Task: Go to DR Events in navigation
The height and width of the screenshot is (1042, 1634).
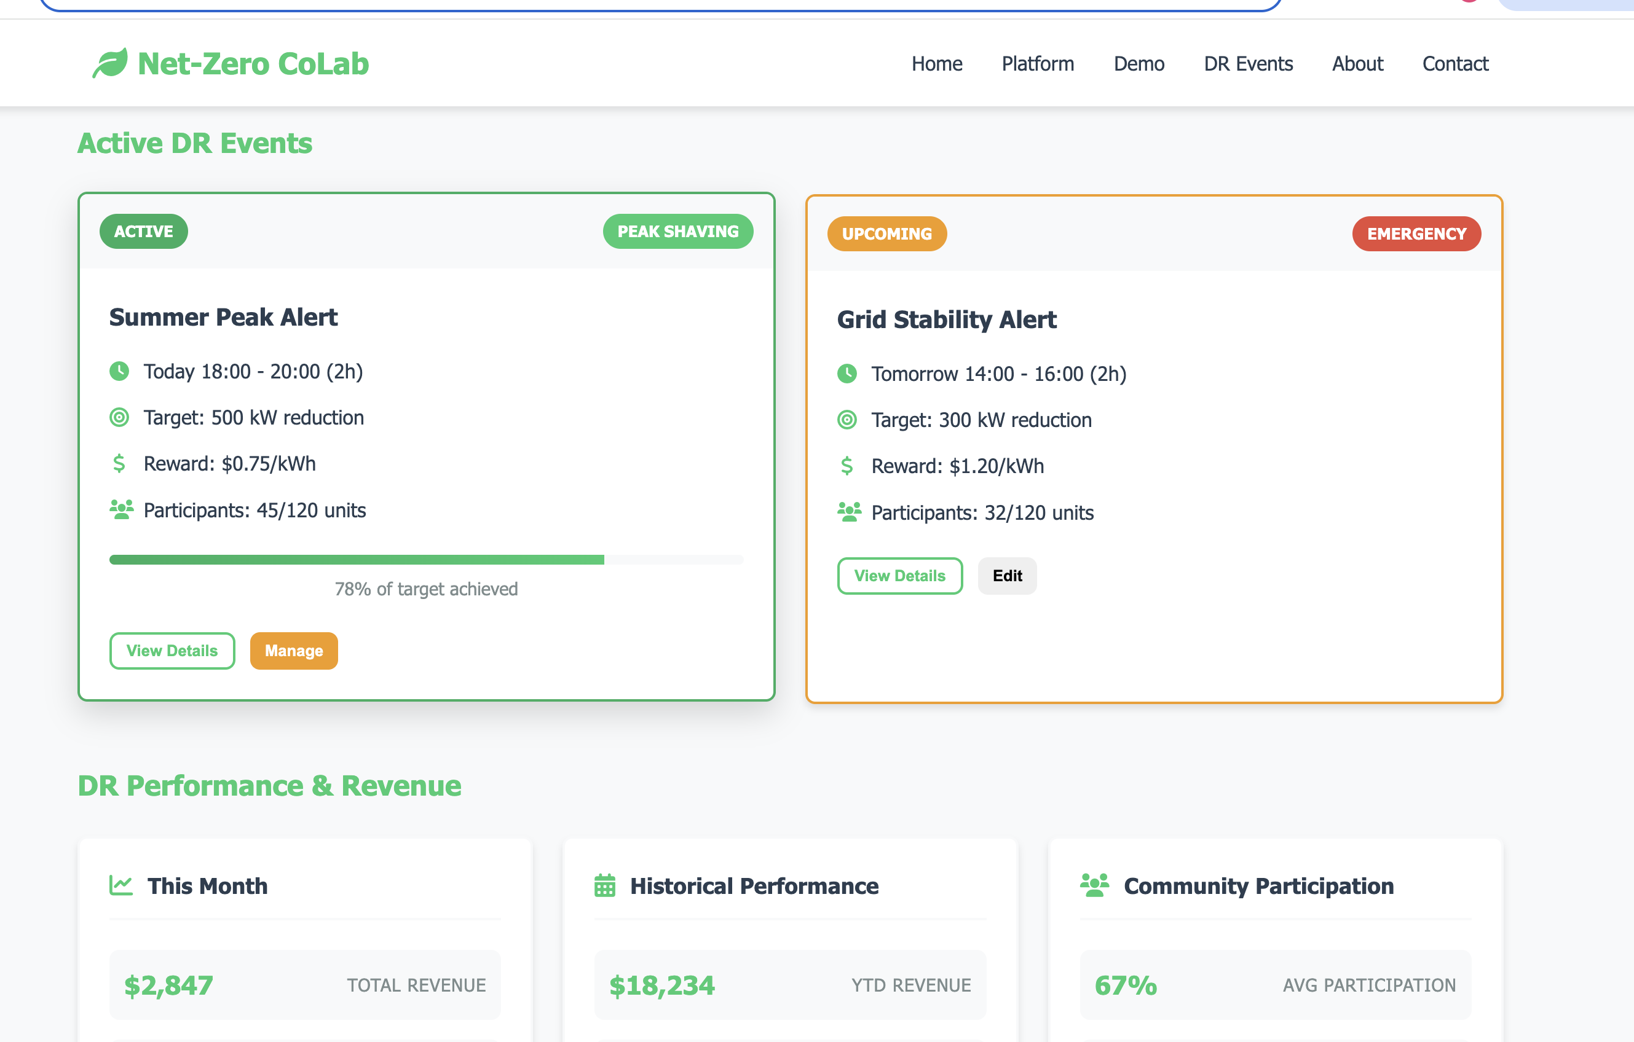Action: [x=1248, y=64]
